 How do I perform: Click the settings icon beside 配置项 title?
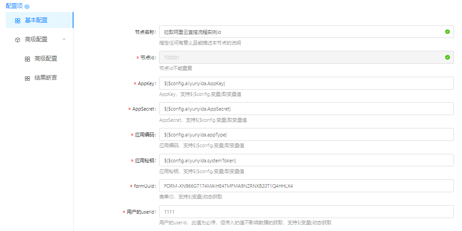click(x=27, y=7)
